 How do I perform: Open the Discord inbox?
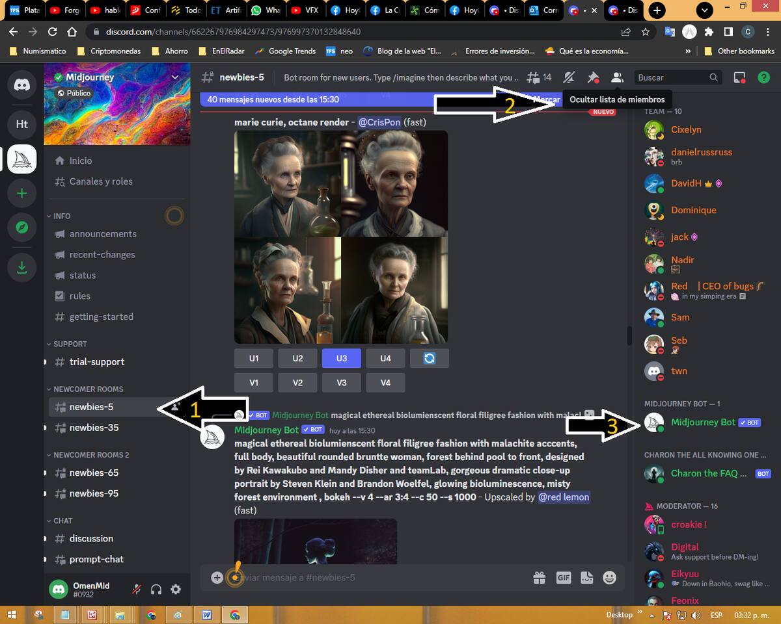[739, 77]
